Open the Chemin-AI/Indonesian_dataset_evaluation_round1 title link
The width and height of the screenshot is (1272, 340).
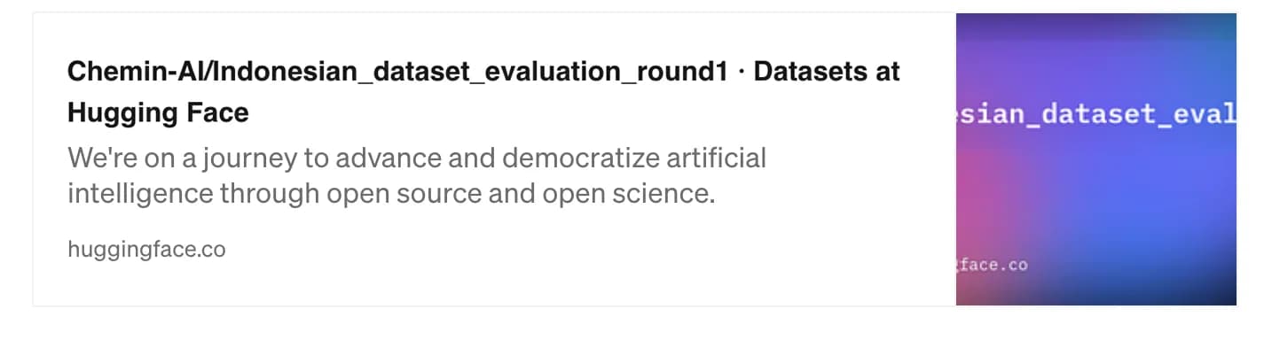483,91
